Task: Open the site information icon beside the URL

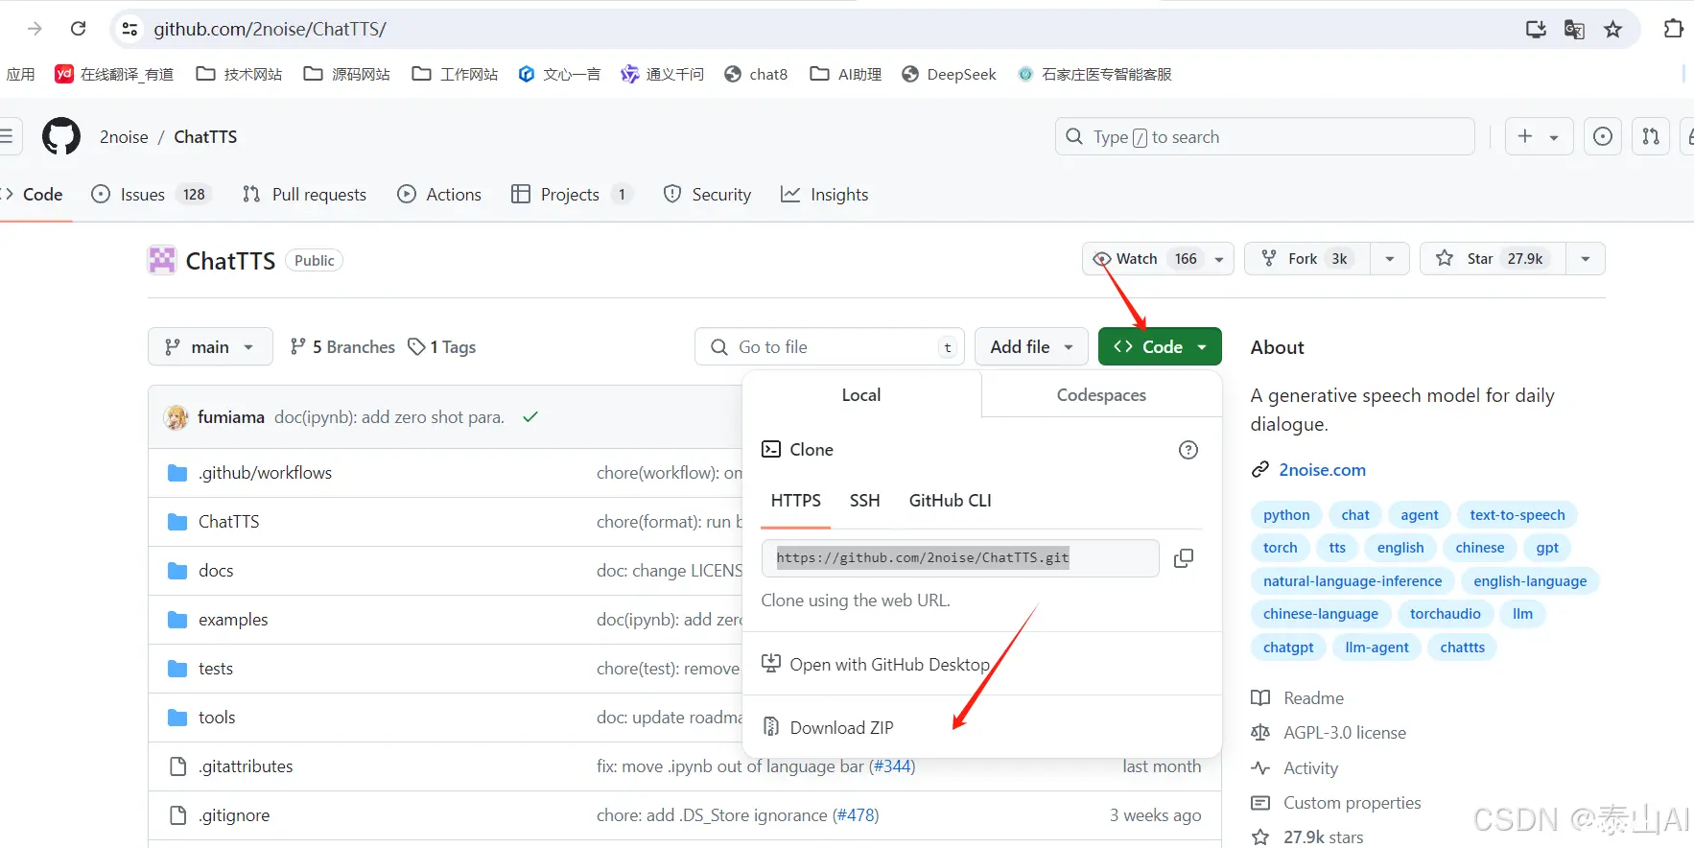Action: pos(129,29)
